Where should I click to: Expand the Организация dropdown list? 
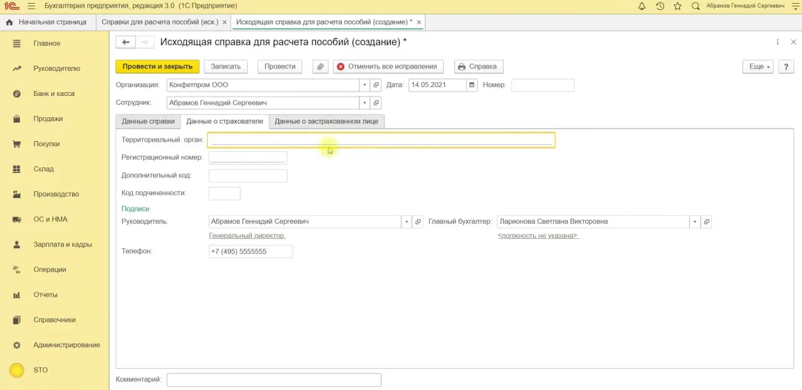point(365,85)
